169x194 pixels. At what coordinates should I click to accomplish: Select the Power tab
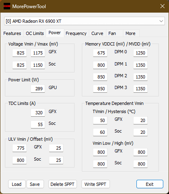[55, 33]
